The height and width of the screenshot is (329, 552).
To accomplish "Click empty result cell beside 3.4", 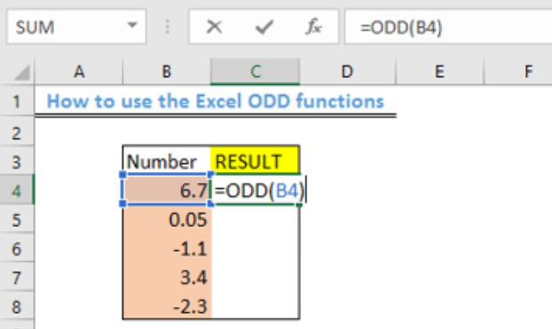I will pos(256,277).
